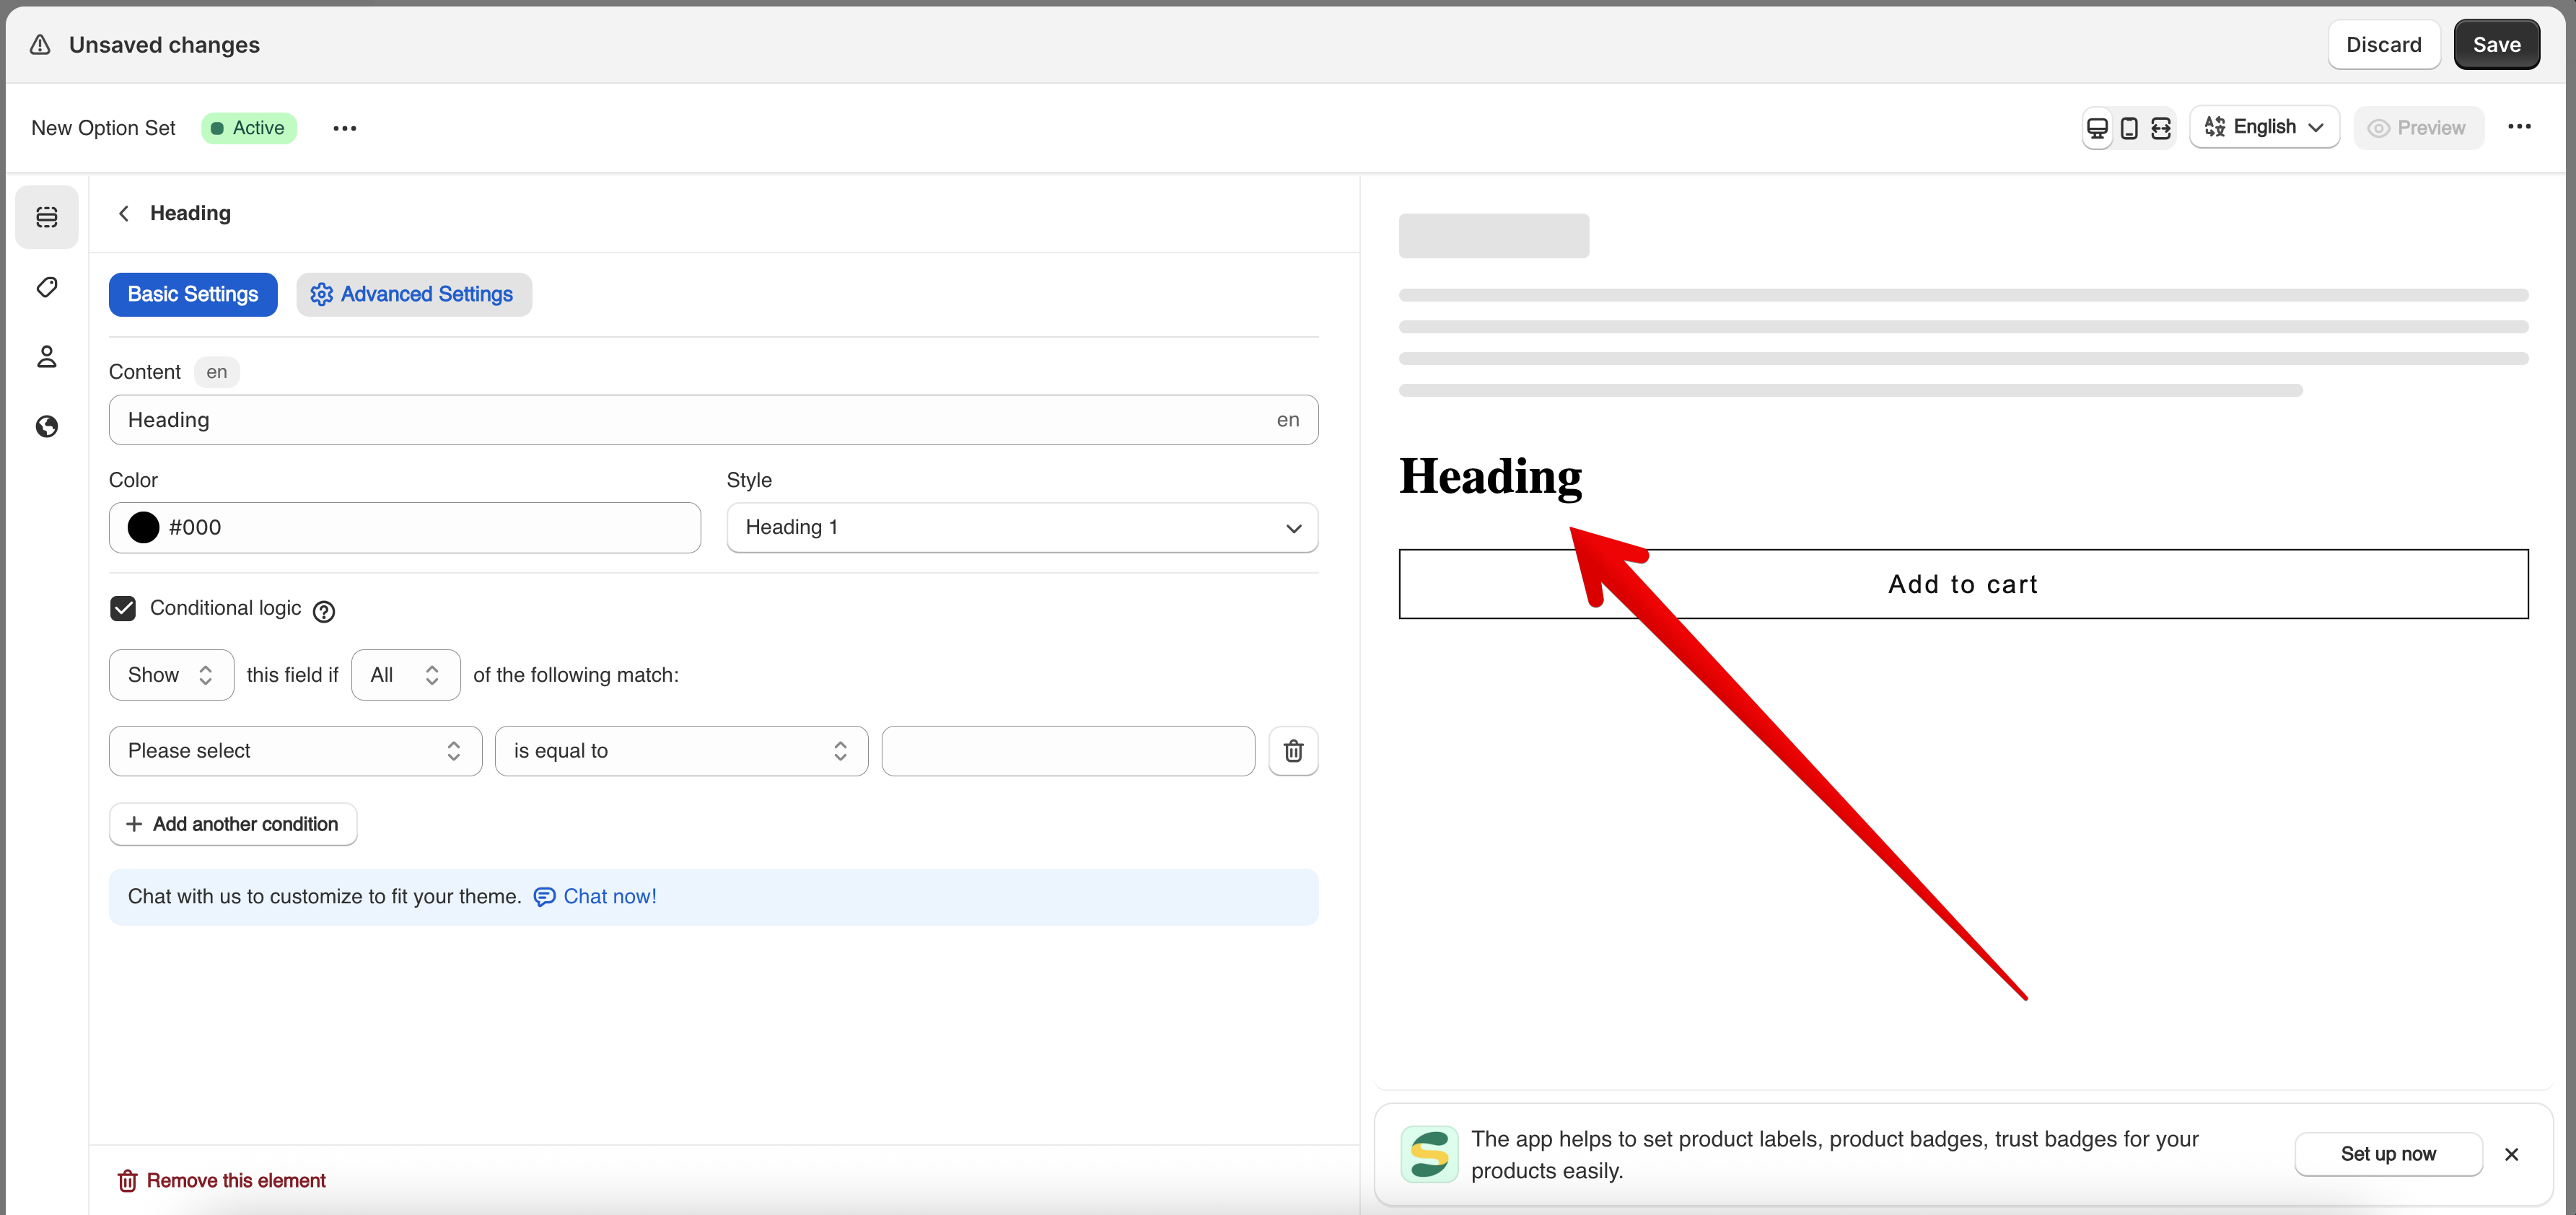Viewport: 2576px width, 1215px height.
Task: Click the black color swatch
Action: click(x=144, y=527)
